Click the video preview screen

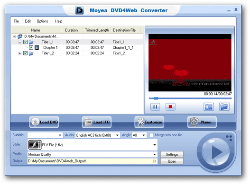point(190,62)
